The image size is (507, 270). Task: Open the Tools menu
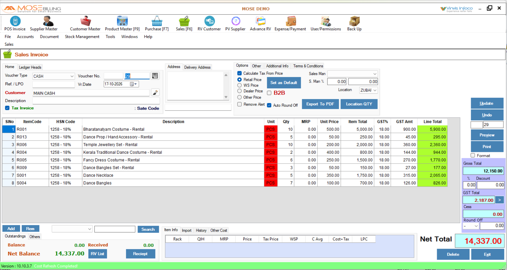coord(110,37)
